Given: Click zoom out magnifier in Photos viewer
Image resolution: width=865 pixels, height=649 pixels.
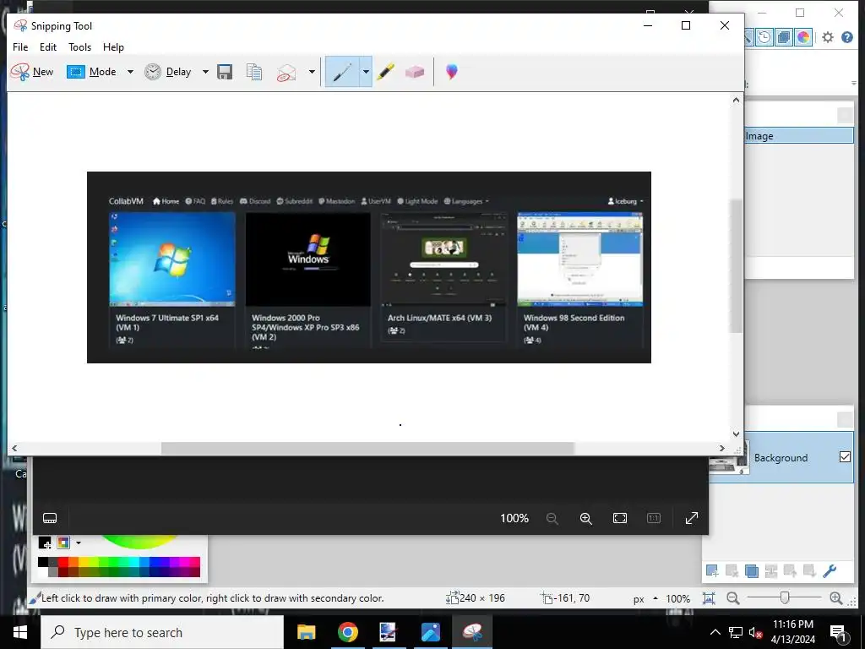Looking at the screenshot, I should point(552,518).
